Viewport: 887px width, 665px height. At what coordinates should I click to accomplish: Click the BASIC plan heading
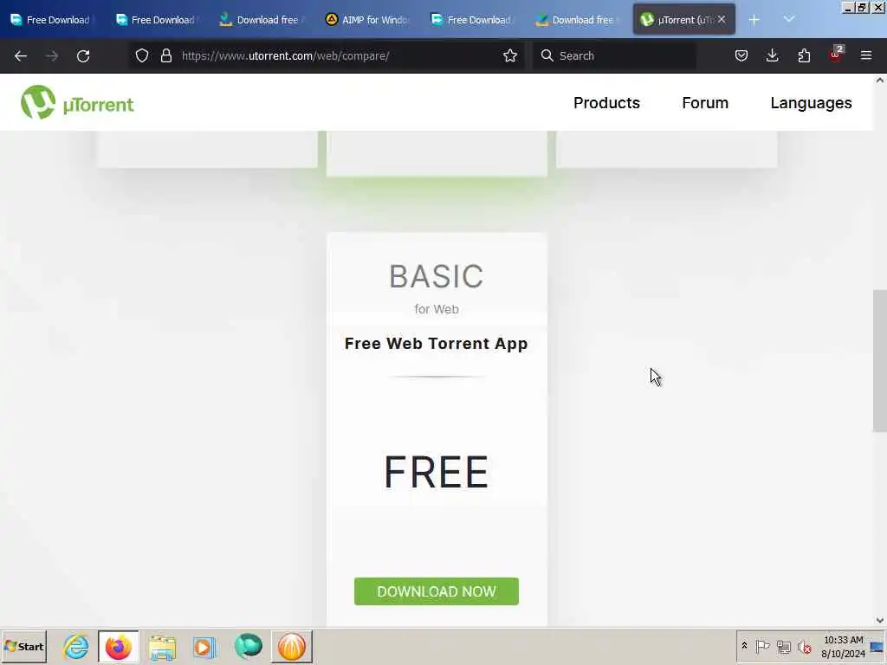pyautogui.click(x=437, y=276)
